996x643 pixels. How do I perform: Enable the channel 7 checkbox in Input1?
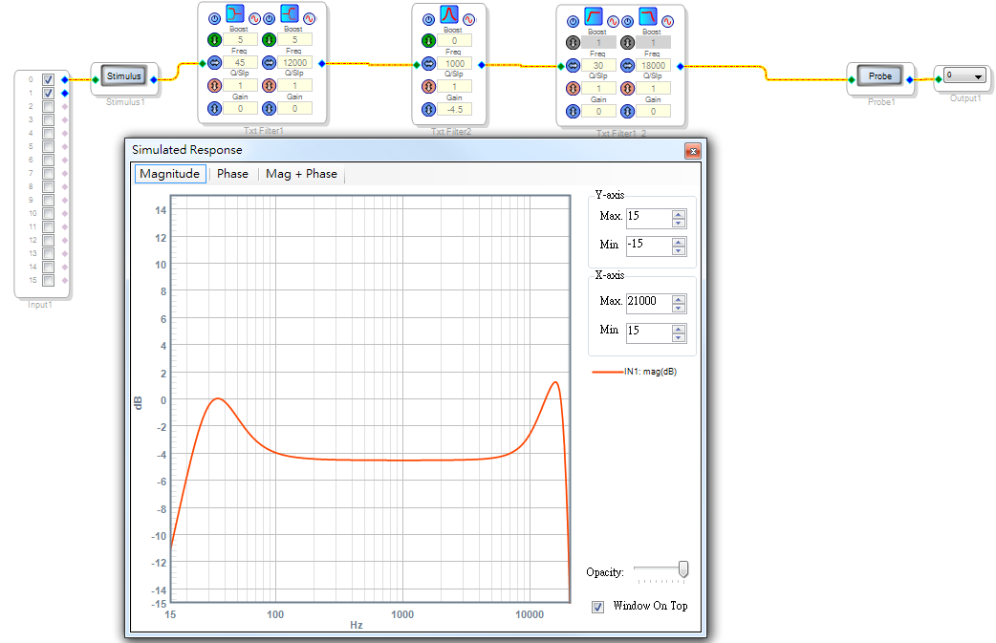[49, 173]
